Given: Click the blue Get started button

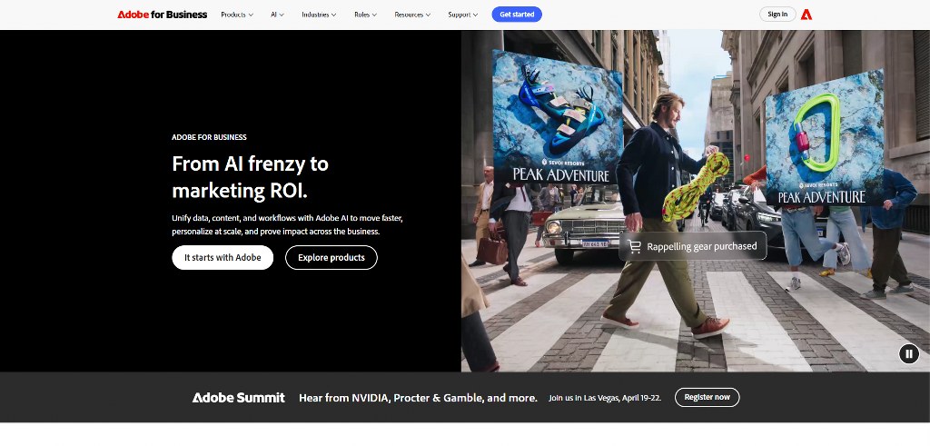Looking at the screenshot, I should tap(517, 15).
